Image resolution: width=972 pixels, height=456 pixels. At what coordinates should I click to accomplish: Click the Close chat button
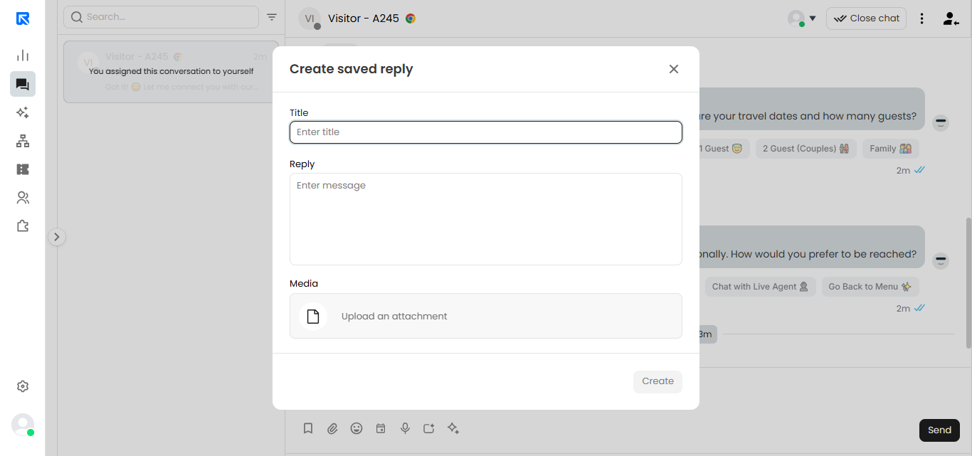coord(866,18)
